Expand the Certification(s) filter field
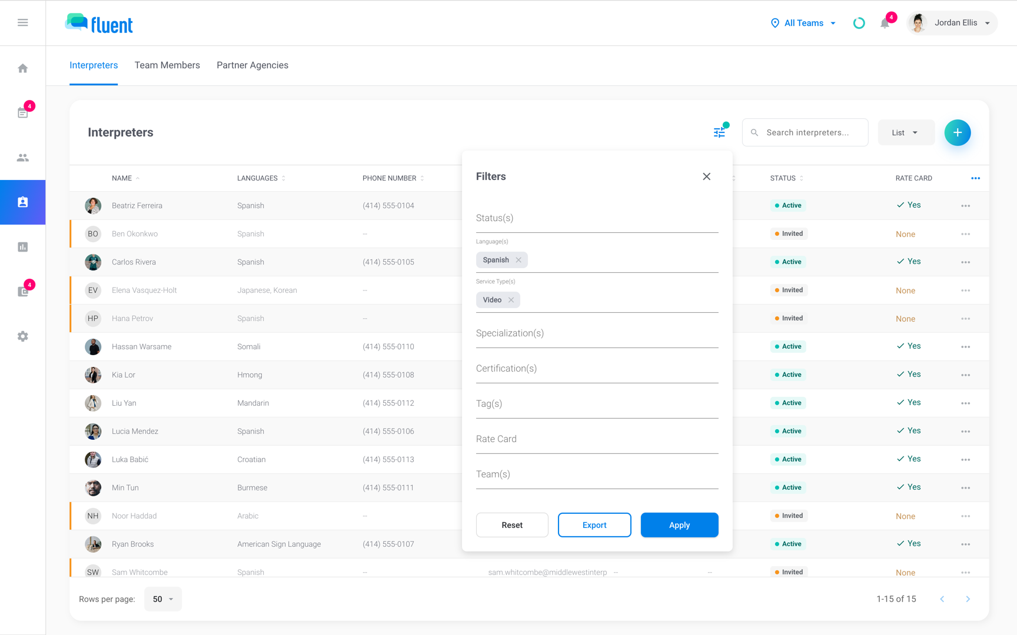The width and height of the screenshot is (1017, 635). [x=597, y=369]
